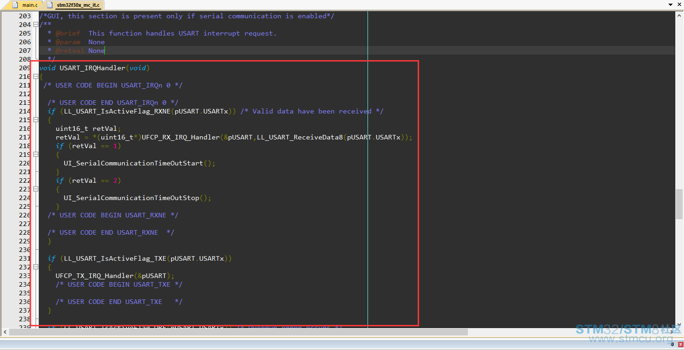Click UI_SerialCommunicationTimeOutStop call

click(131, 198)
